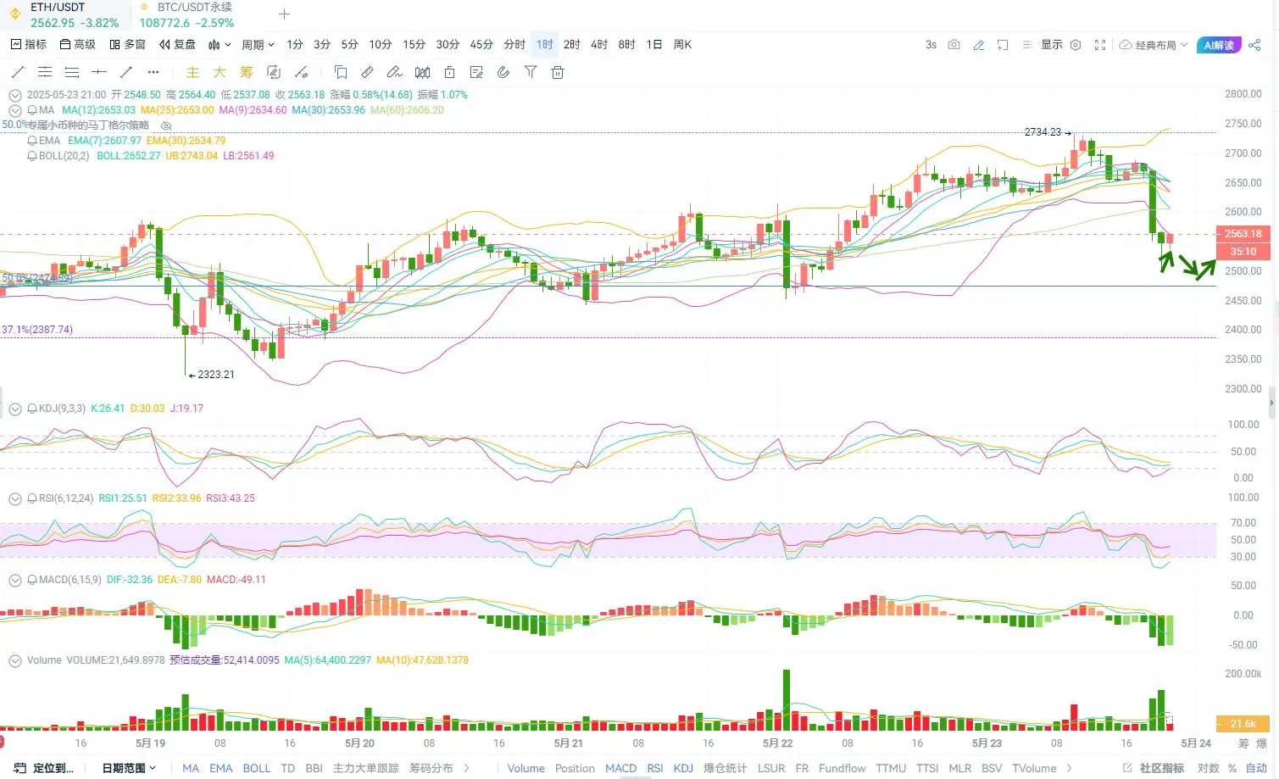Click the AI解读 button
1279x779 pixels.
(1218, 45)
